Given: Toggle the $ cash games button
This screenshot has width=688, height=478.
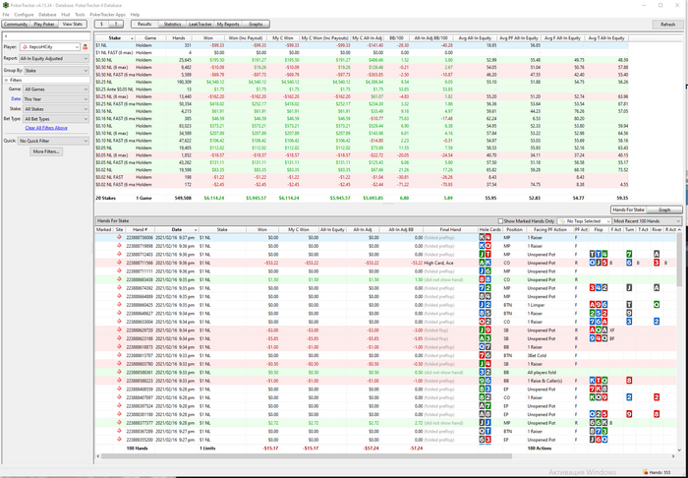Looking at the screenshot, I should tap(102, 25).
